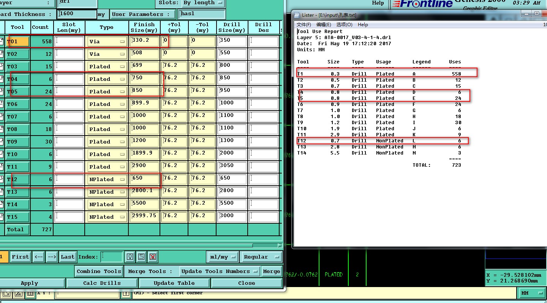Click the grid icon left of X Y label
547x303 pixels.
point(30,294)
